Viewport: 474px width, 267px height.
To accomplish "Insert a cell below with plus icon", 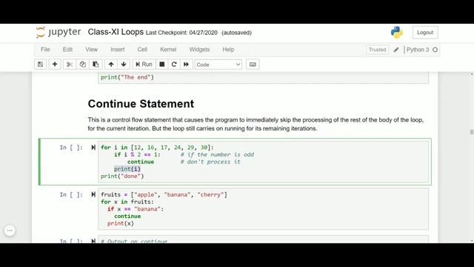I will [x=55, y=65].
